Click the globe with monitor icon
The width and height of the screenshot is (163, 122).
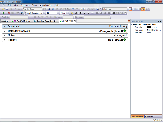22,13
